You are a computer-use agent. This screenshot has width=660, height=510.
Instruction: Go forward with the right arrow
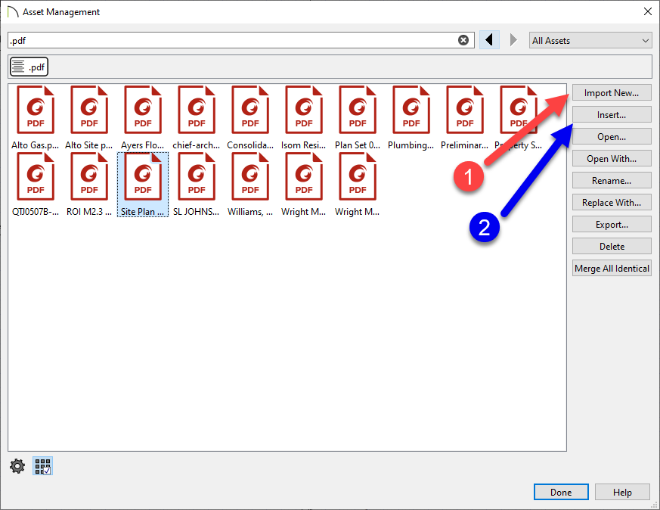click(513, 40)
